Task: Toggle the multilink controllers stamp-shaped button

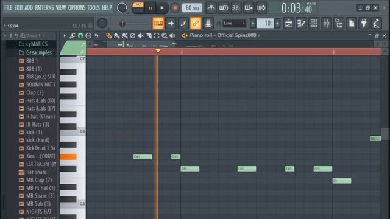Action: tap(208, 23)
